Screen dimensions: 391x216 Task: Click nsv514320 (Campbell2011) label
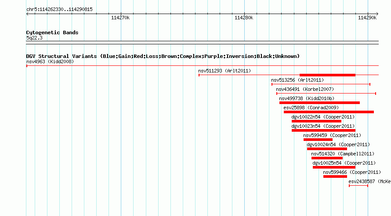pos(343,154)
